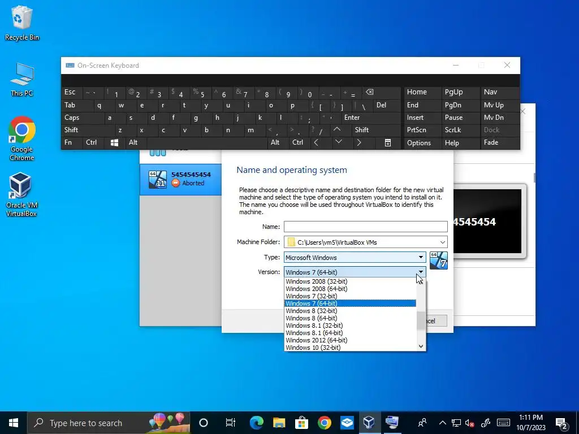This screenshot has width=579, height=434.
Task: Collapse the Version dropdown arrow
Action: (x=421, y=272)
